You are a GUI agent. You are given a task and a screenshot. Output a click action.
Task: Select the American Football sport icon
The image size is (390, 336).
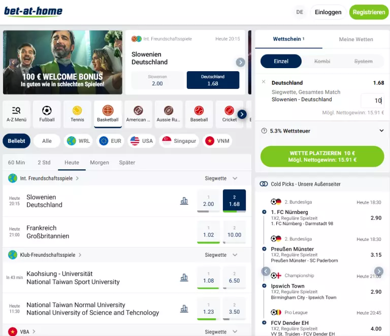click(138, 114)
